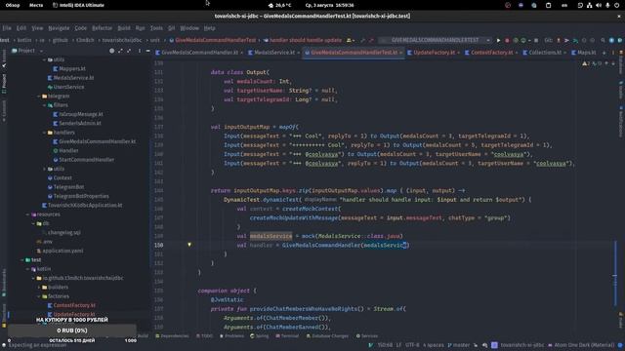
Task: Click the clock showing Ср, 3 августа
Action: (x=329, y=5)
